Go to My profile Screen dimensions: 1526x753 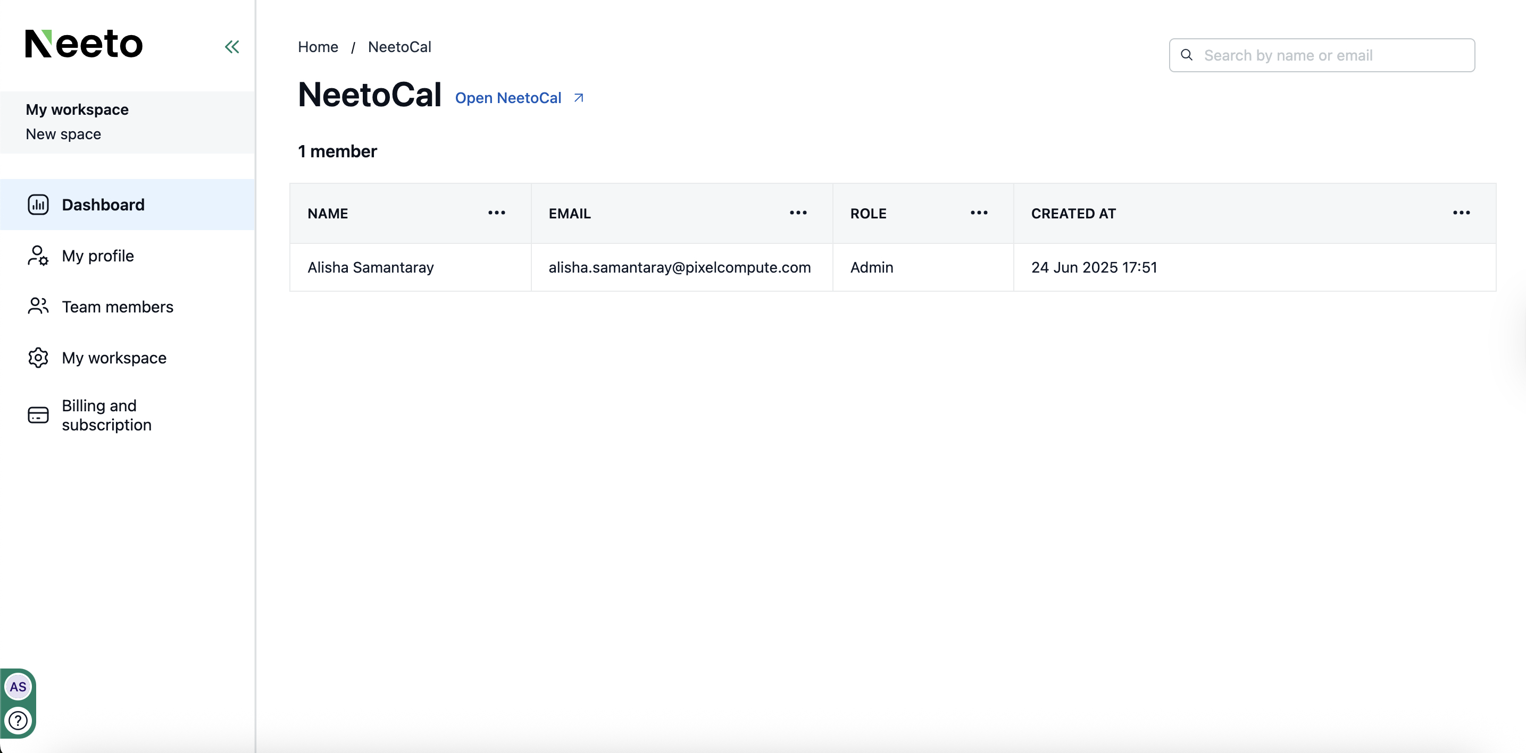(x=127, y=256)
